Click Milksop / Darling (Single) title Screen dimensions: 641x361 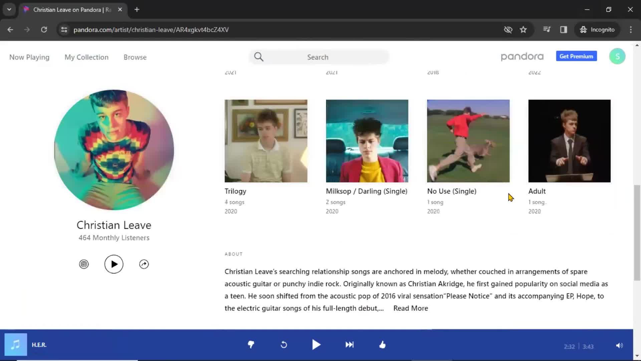(367, 191)
